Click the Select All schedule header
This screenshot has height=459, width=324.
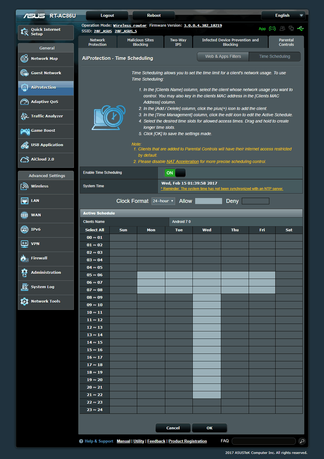[x=95, y=230]
